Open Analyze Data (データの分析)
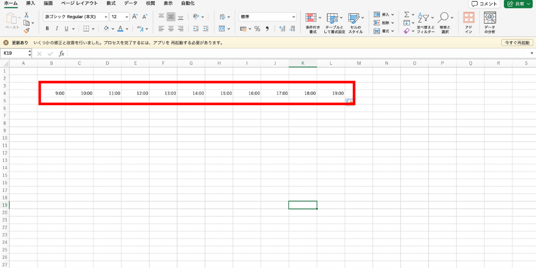Screen dimensions: 536x268 click(490, 23)
